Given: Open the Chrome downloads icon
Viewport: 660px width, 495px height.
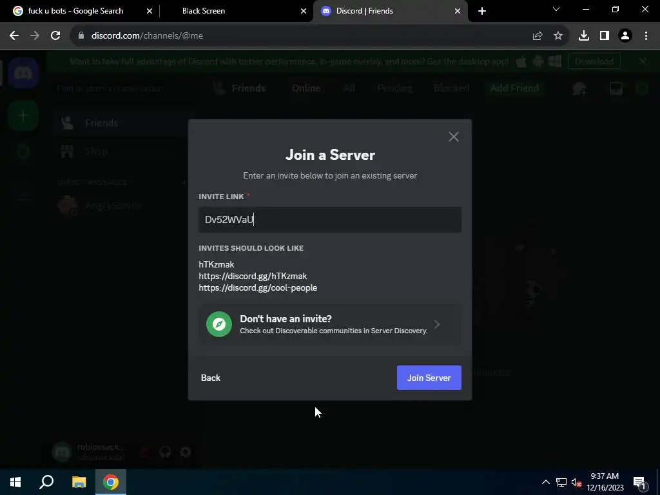Looking at the screenshot, I should (x=584, y=36).
